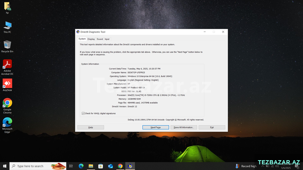The height and width of the screenshot is (170, 303).
Task: Open the notification center icon
Action: 297,166
